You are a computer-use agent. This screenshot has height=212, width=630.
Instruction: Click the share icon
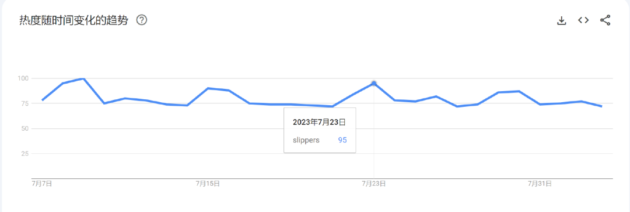(x=605, y=20)
